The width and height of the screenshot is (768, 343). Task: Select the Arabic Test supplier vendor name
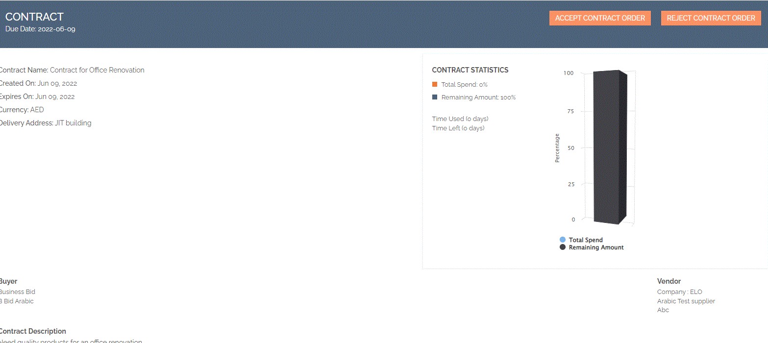[x=686, y=301]
